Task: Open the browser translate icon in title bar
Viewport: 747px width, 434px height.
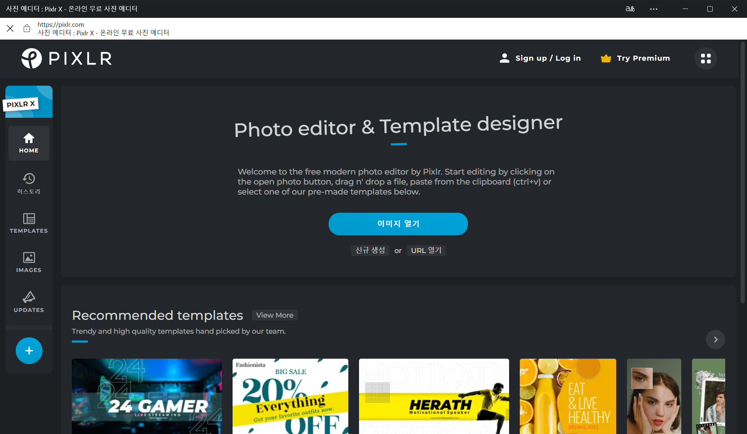Action: (630, 9)
